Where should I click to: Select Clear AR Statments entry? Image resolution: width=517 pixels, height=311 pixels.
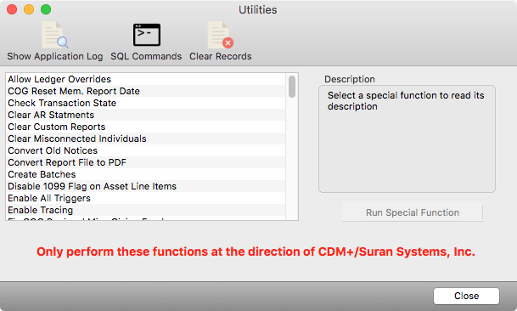pyautogui.click(x=145, y=115)
